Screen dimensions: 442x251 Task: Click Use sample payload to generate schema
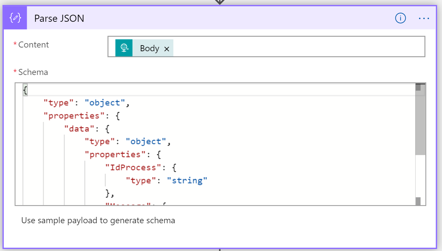click(x=98, y=220)
